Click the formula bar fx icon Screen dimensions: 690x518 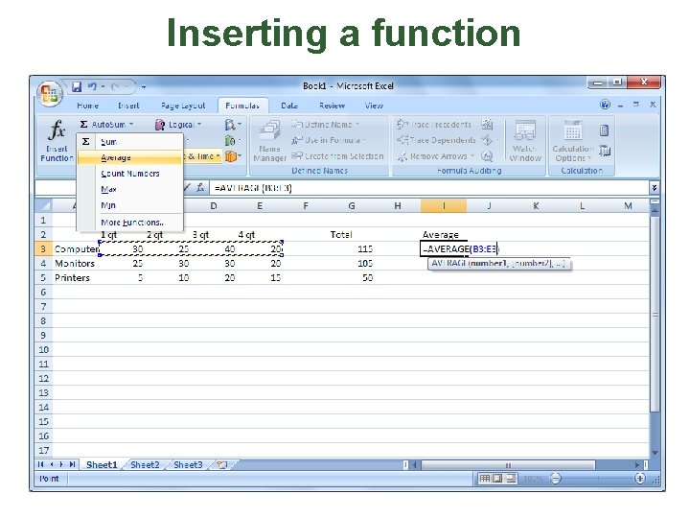pyautogui.click(x=200, y=188)
